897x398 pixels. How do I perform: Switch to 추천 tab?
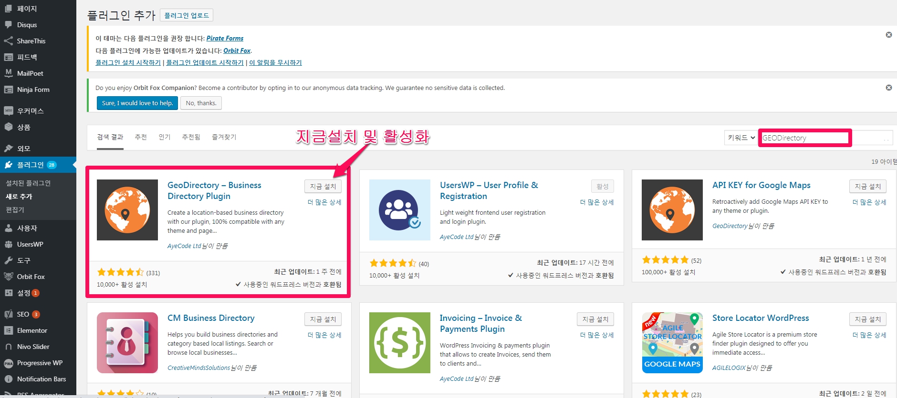coord(141,137)
